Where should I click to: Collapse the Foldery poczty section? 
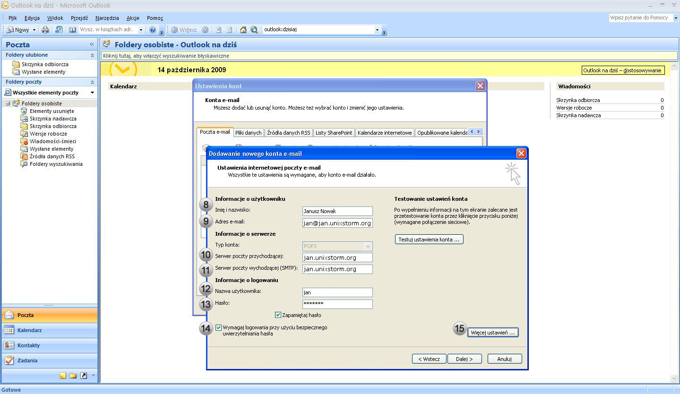[x=92, y=82]
